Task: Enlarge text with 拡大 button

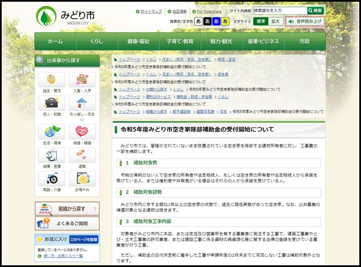Action: coord(275,21)
